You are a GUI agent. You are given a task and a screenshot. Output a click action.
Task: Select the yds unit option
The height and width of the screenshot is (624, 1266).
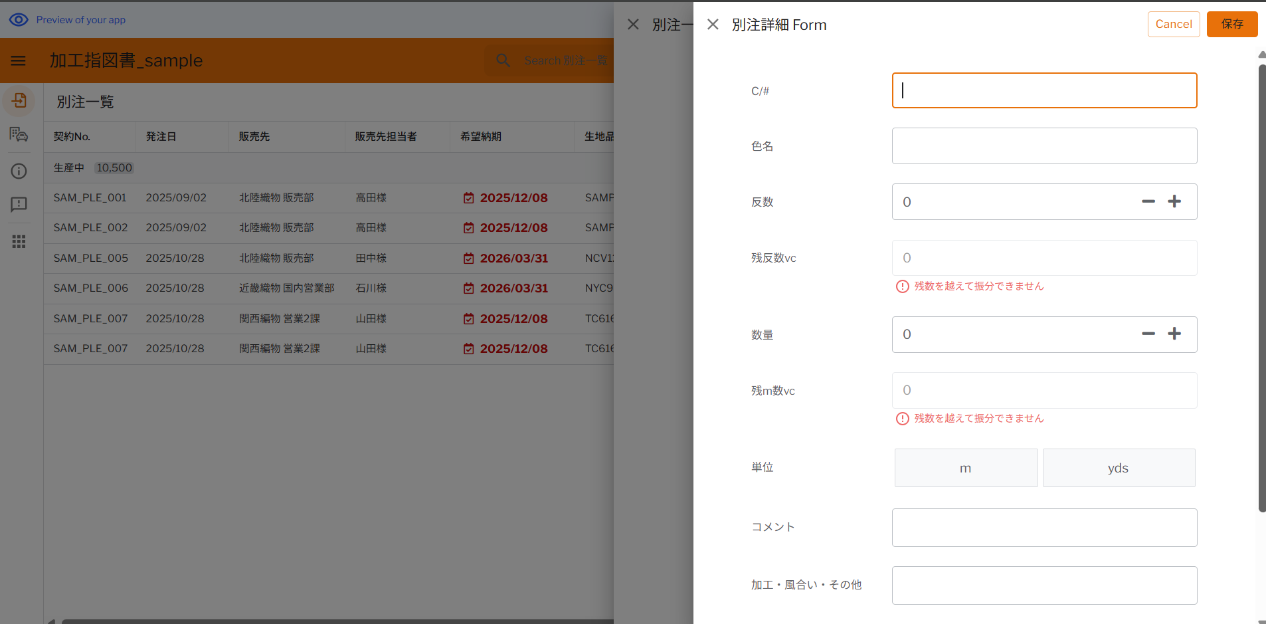[x=1119, y=468]
